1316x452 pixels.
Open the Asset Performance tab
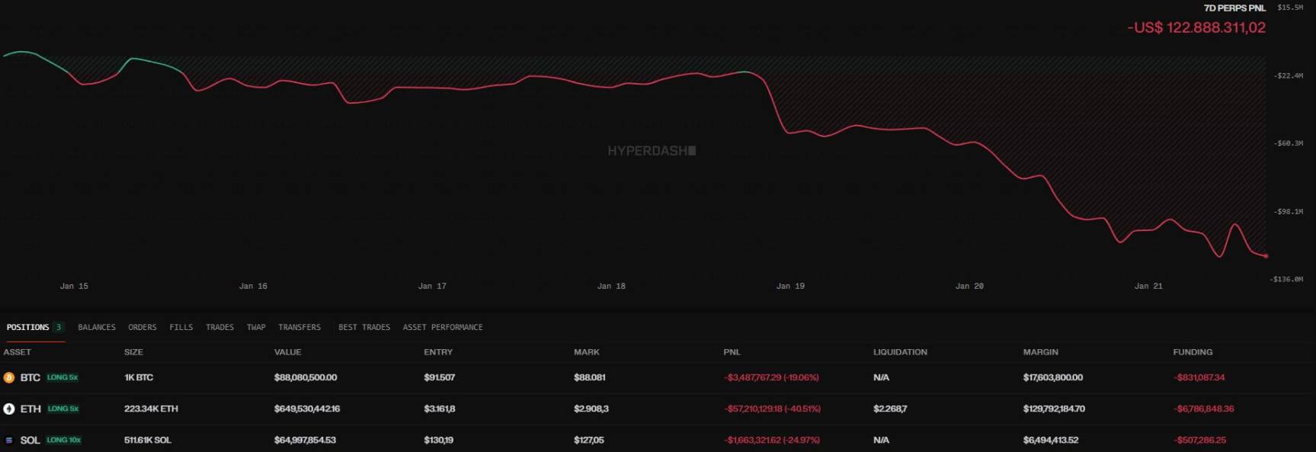coord(443,327)
